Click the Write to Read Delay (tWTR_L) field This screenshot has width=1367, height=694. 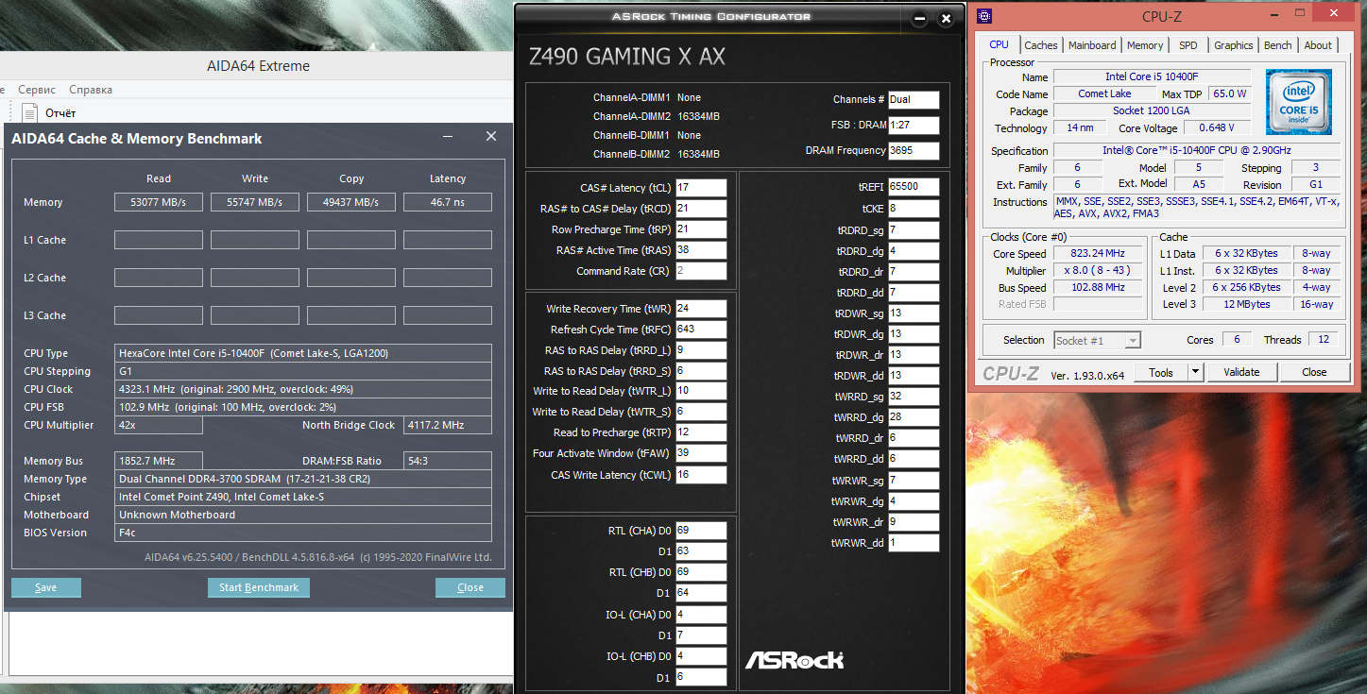(702, 391)
